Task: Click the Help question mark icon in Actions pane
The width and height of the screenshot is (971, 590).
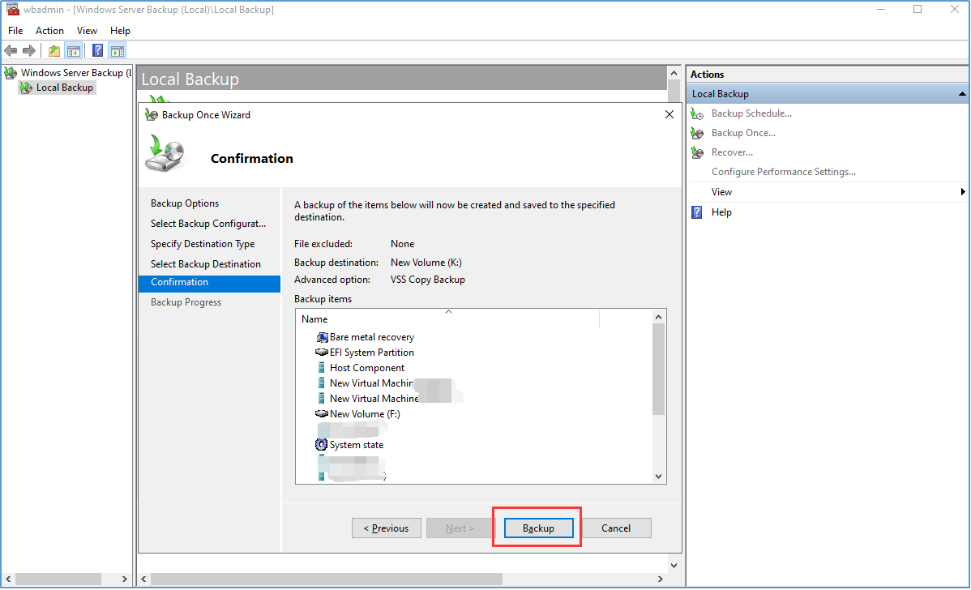Action: tap(697, 212)
